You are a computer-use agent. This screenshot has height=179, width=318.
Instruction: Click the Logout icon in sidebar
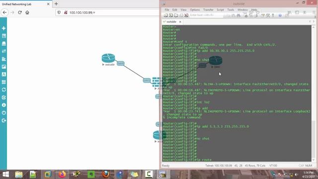pos(3,120)
